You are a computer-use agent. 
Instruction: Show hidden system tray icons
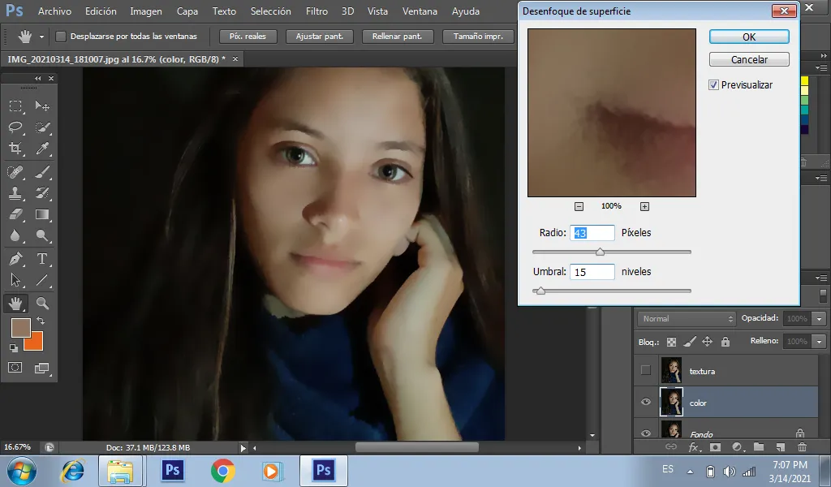[690, 471]
